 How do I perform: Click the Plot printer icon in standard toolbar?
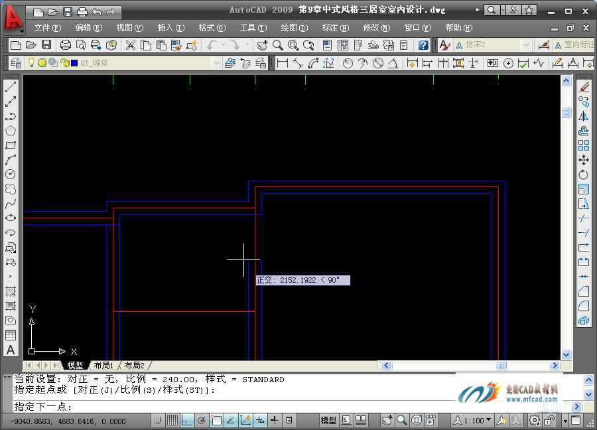(x=66, y=45)
